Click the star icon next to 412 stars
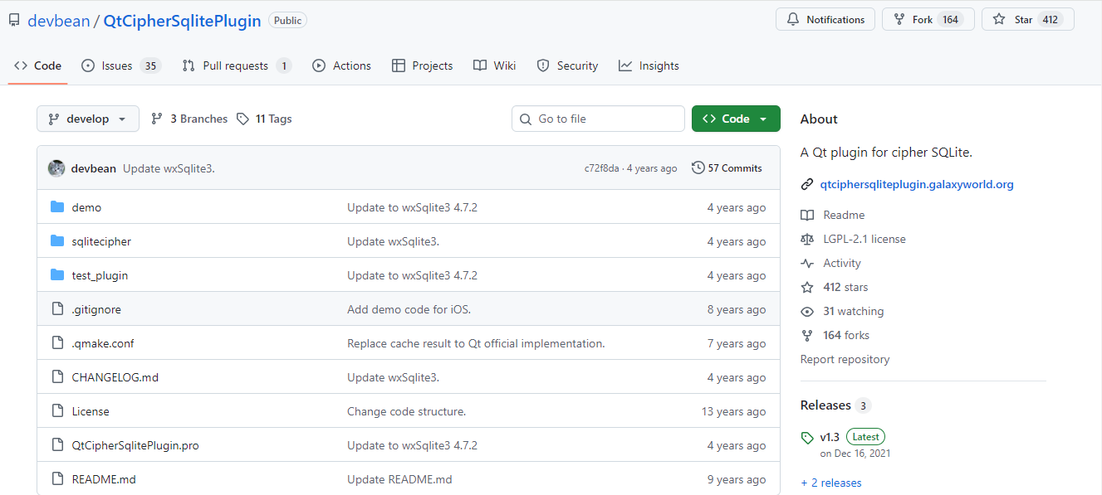Image resolution: width=1102 pixels, height=495 pixels. coord(807,287)
